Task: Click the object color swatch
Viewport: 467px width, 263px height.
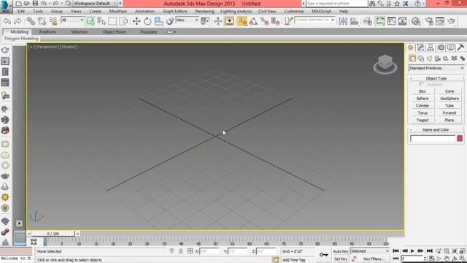Action: 460,138
